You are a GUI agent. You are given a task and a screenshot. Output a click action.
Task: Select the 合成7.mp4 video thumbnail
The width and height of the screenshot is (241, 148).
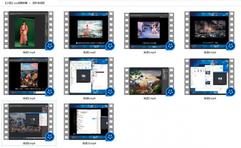tap(149, 80)
